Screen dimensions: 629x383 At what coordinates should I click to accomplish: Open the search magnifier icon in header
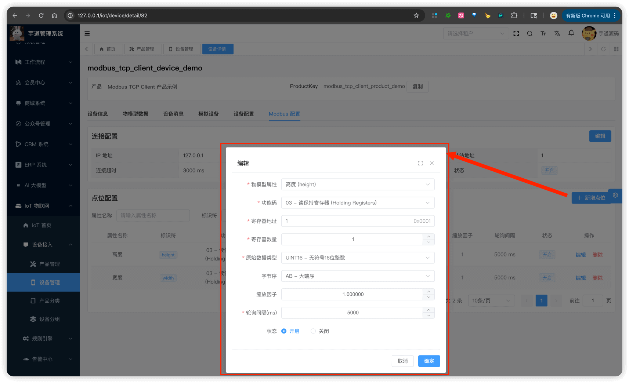click(x=529, y=33)
